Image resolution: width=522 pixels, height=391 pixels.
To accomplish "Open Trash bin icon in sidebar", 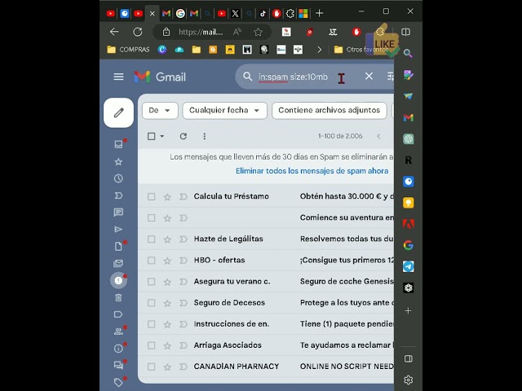I will pos(118,297).
